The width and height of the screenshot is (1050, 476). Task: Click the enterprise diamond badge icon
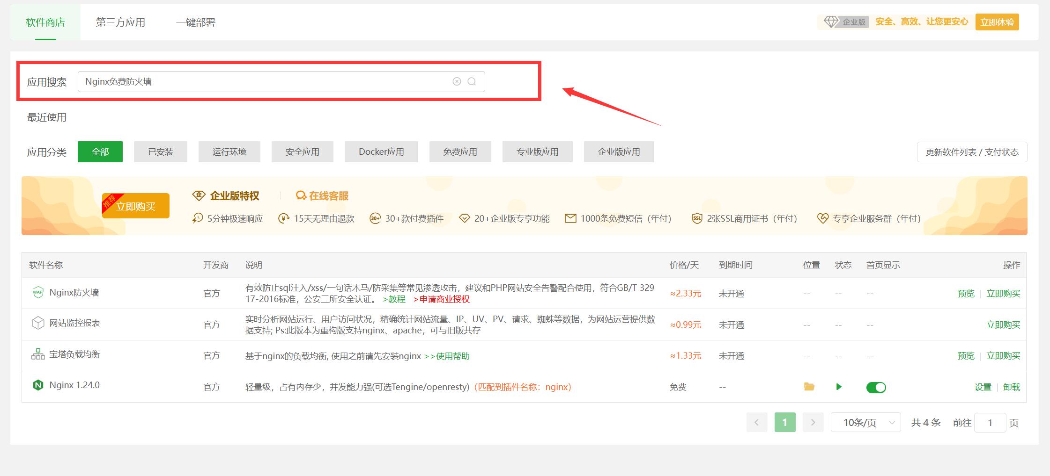[831, 22]
